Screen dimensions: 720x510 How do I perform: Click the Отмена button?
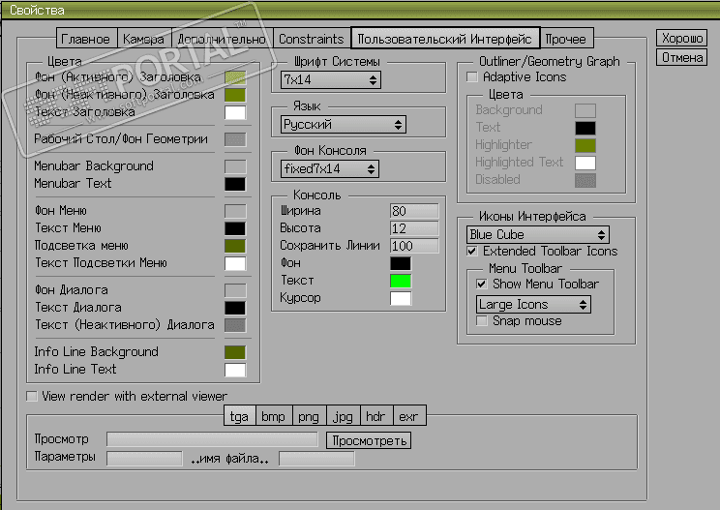click(682, 57)
